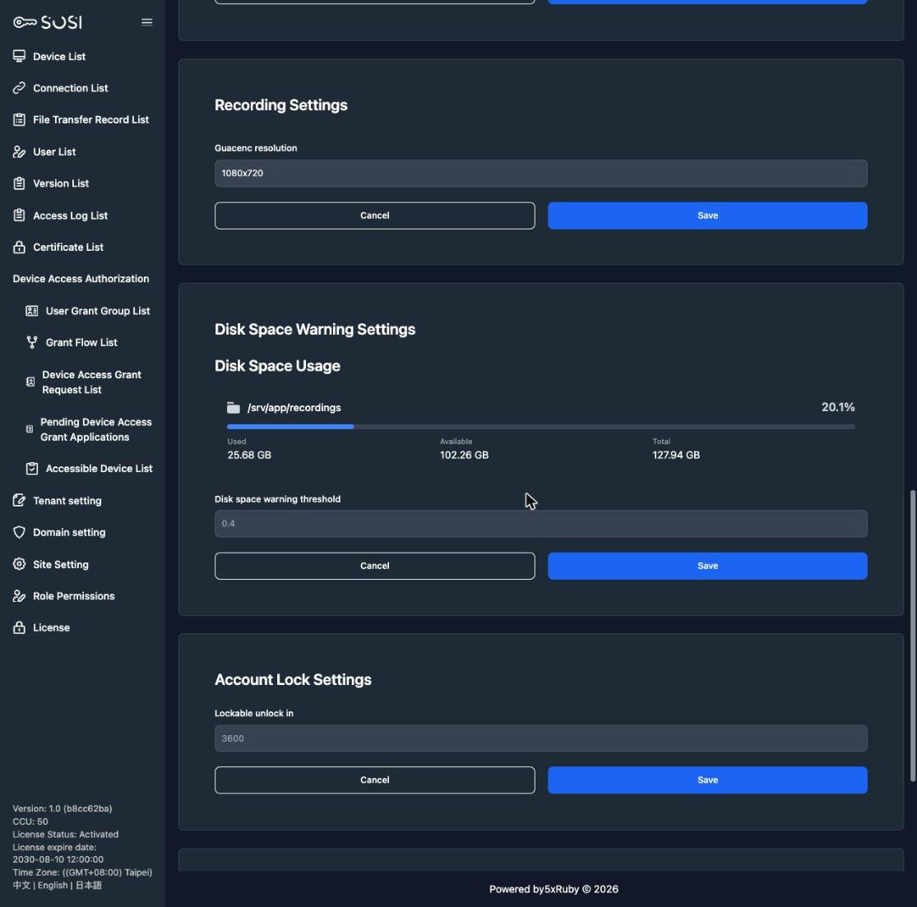917x907 pixels.
Task: Switch language to English
Action: tap(53, 886)
